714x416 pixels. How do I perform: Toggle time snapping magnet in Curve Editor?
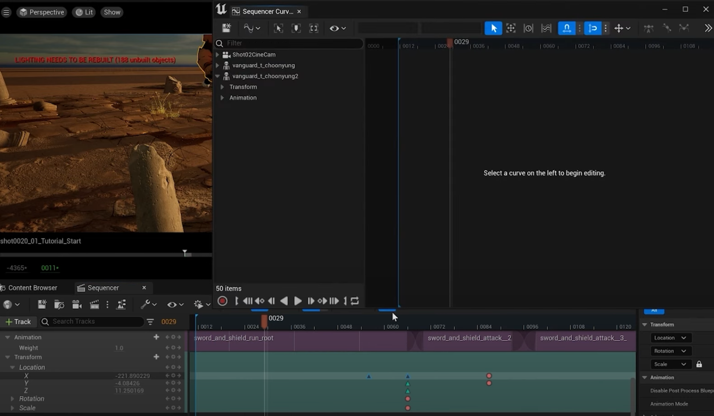tap(567, 28)
